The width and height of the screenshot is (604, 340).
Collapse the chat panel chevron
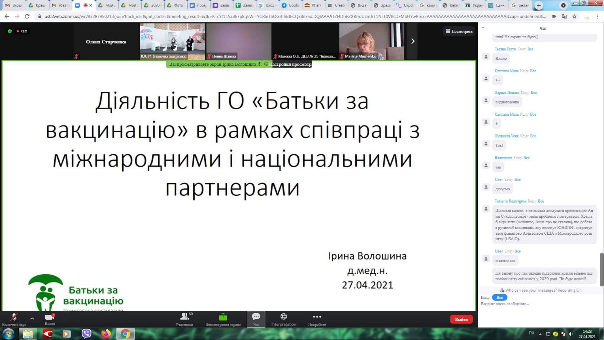tap(483, 28)
